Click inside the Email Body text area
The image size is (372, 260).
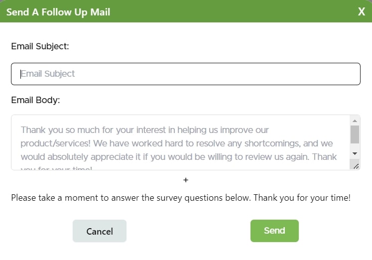coord(179,142)
